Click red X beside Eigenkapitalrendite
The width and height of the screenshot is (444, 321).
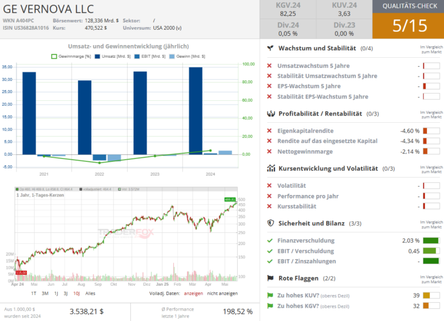(x=269, y=131)
